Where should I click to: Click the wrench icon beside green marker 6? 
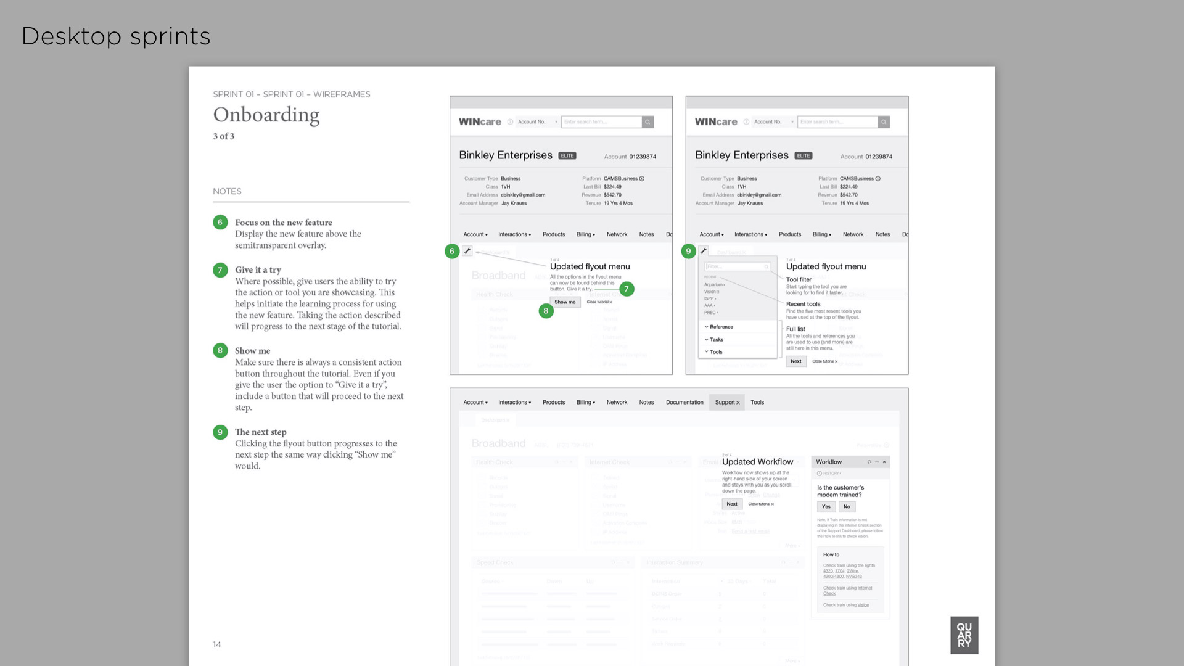click(x=467, y=251)
